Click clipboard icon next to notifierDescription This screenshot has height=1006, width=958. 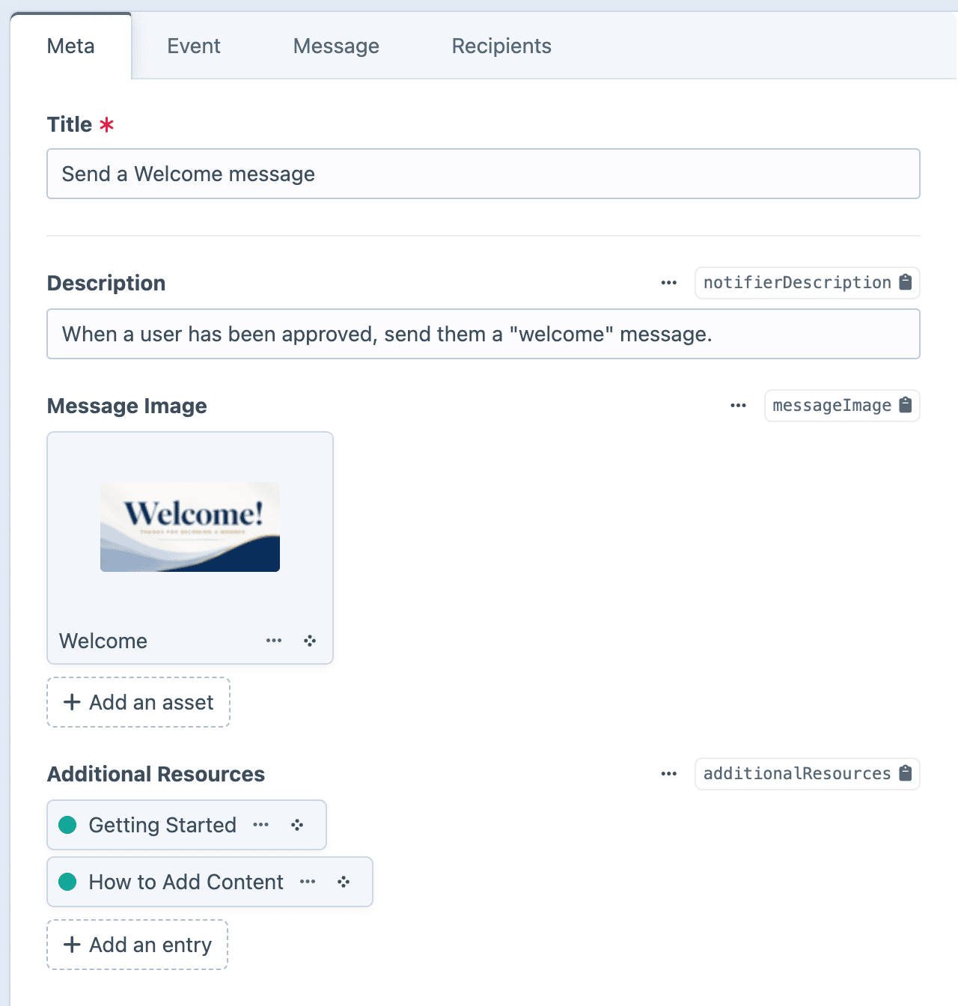tap(906, 282)
